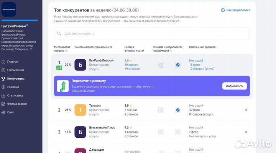Click the help icon beside доля трафика header
Screen dimensions: 276x153
pos(66,51)
